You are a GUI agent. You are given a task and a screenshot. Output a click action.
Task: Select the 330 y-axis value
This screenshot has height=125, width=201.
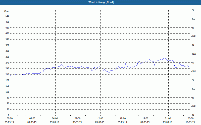point(8,51)
